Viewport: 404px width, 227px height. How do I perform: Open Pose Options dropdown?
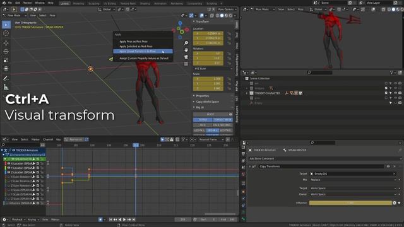click(x=227, y=9)
